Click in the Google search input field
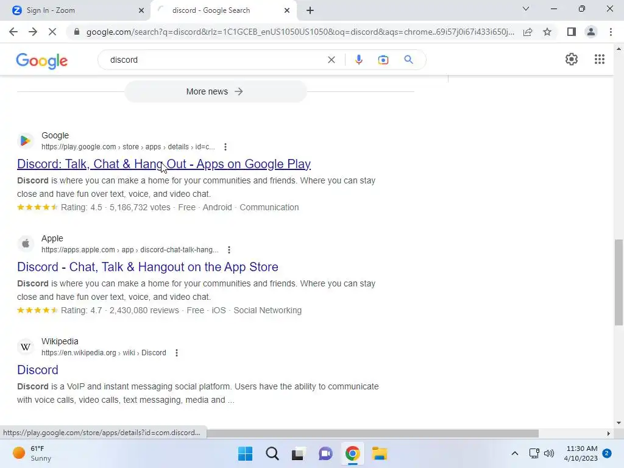Image resolution: width=624 pixels, height=468 pixels. pyautogui.click(x=215, y=60)
